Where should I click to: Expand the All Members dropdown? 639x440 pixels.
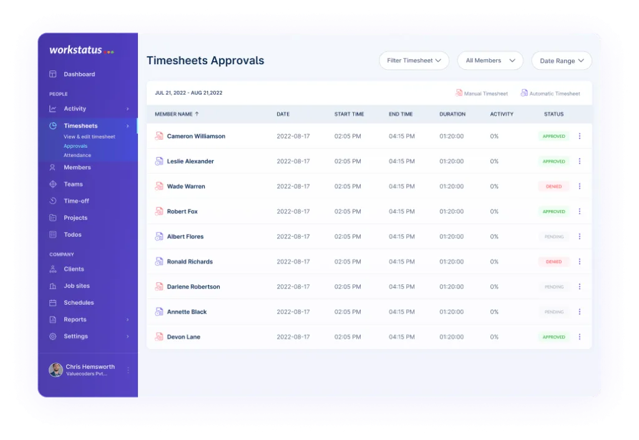(x=490, y=60)
